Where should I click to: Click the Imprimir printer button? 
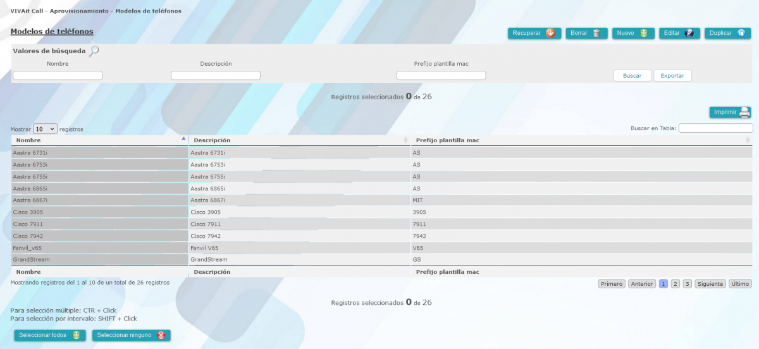pos(731,112)
